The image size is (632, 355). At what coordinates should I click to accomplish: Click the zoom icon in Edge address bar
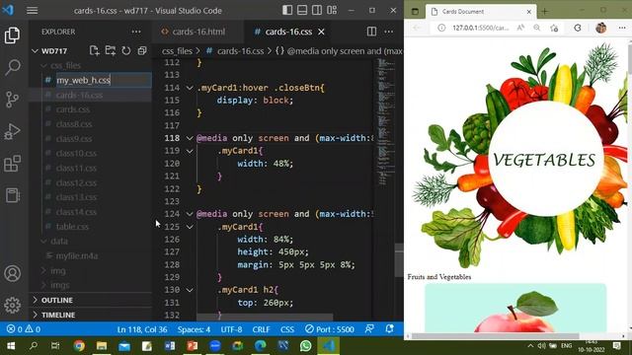pos(537,28)
